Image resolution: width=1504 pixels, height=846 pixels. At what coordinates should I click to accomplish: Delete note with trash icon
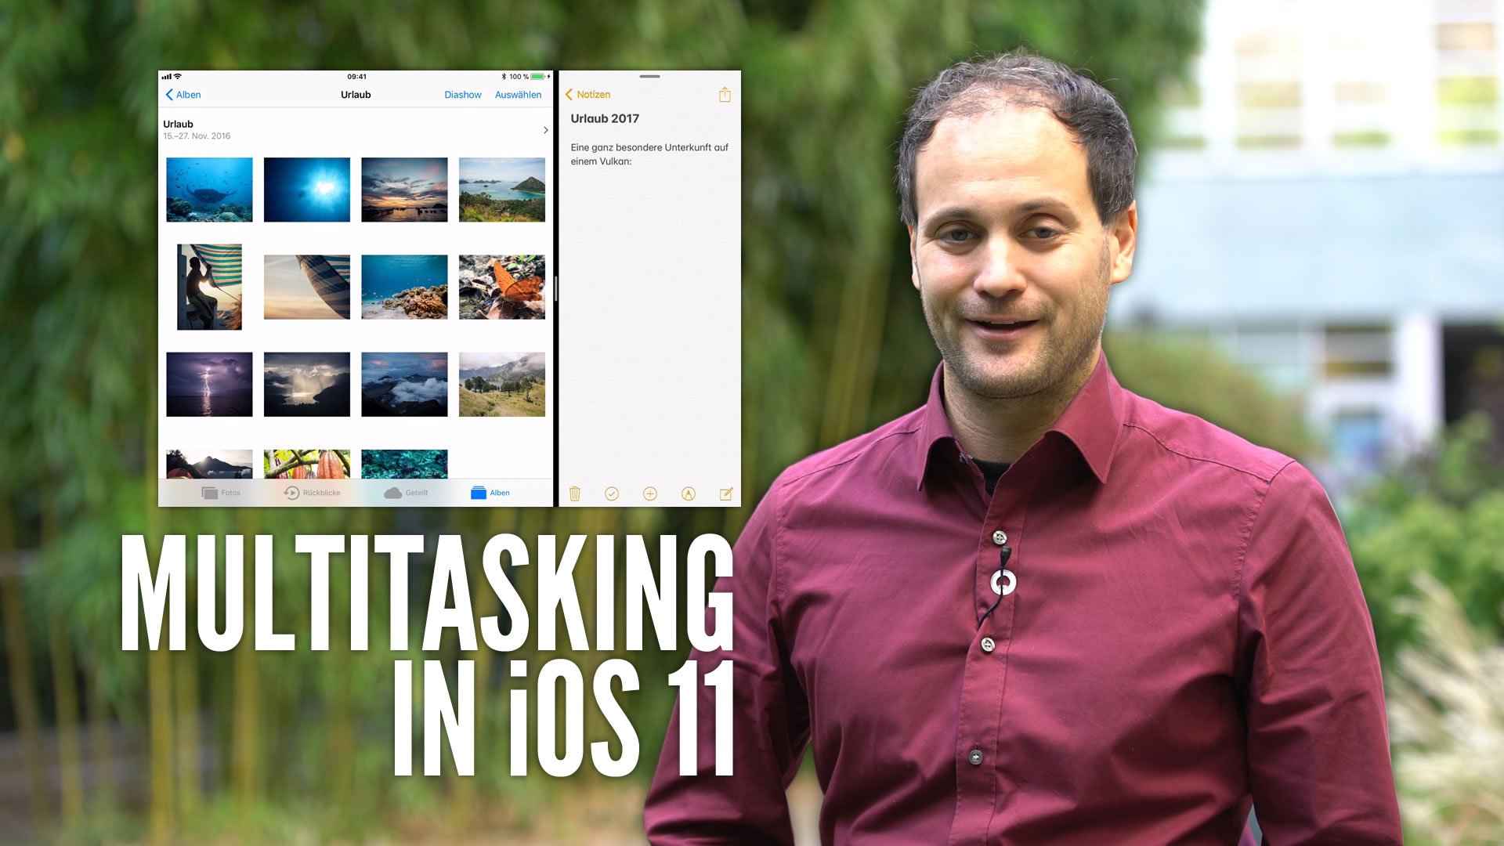click(x=574, y=493)
